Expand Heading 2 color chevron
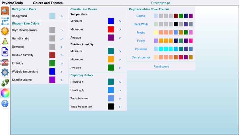This screenshot has height=135, width=239. point(120,91)
